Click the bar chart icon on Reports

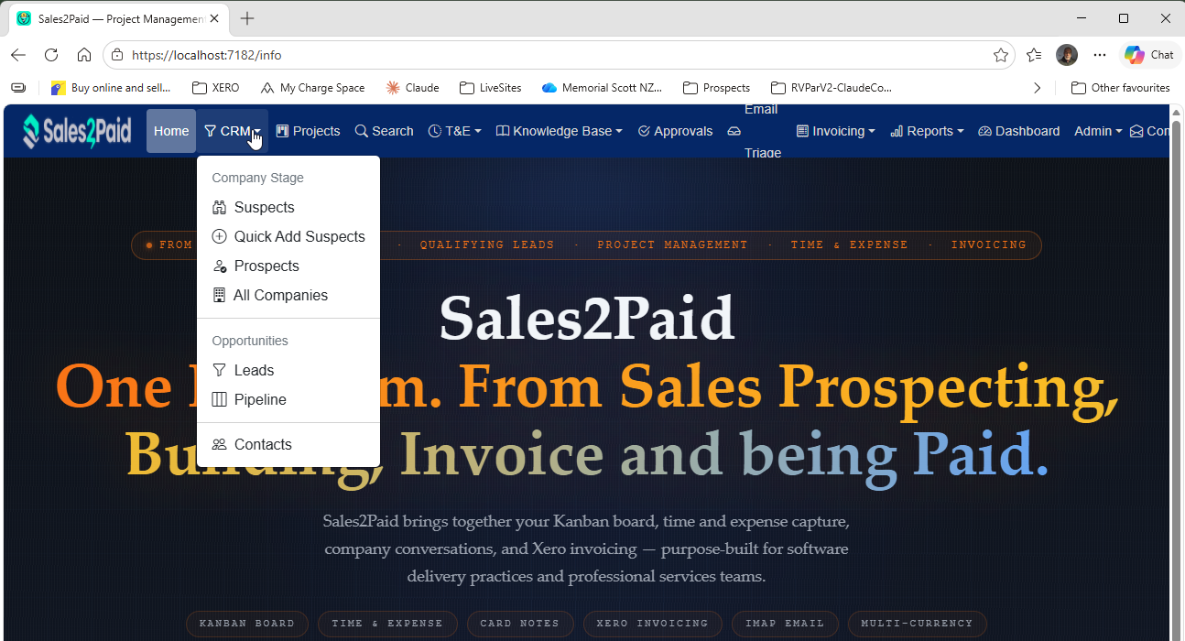point(897,131)
